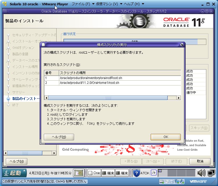The width and height of the screenshot is (218, 186).
Task: Maximize the Oracle installer window
Action: [x=207, y=11]
